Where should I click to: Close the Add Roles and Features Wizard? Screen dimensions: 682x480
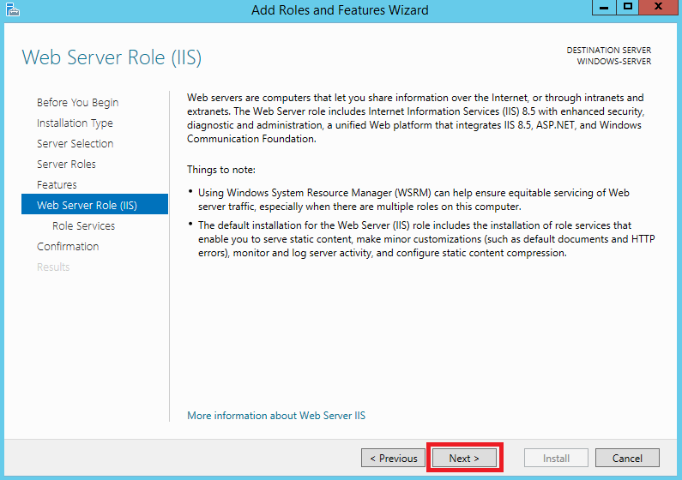659,8
